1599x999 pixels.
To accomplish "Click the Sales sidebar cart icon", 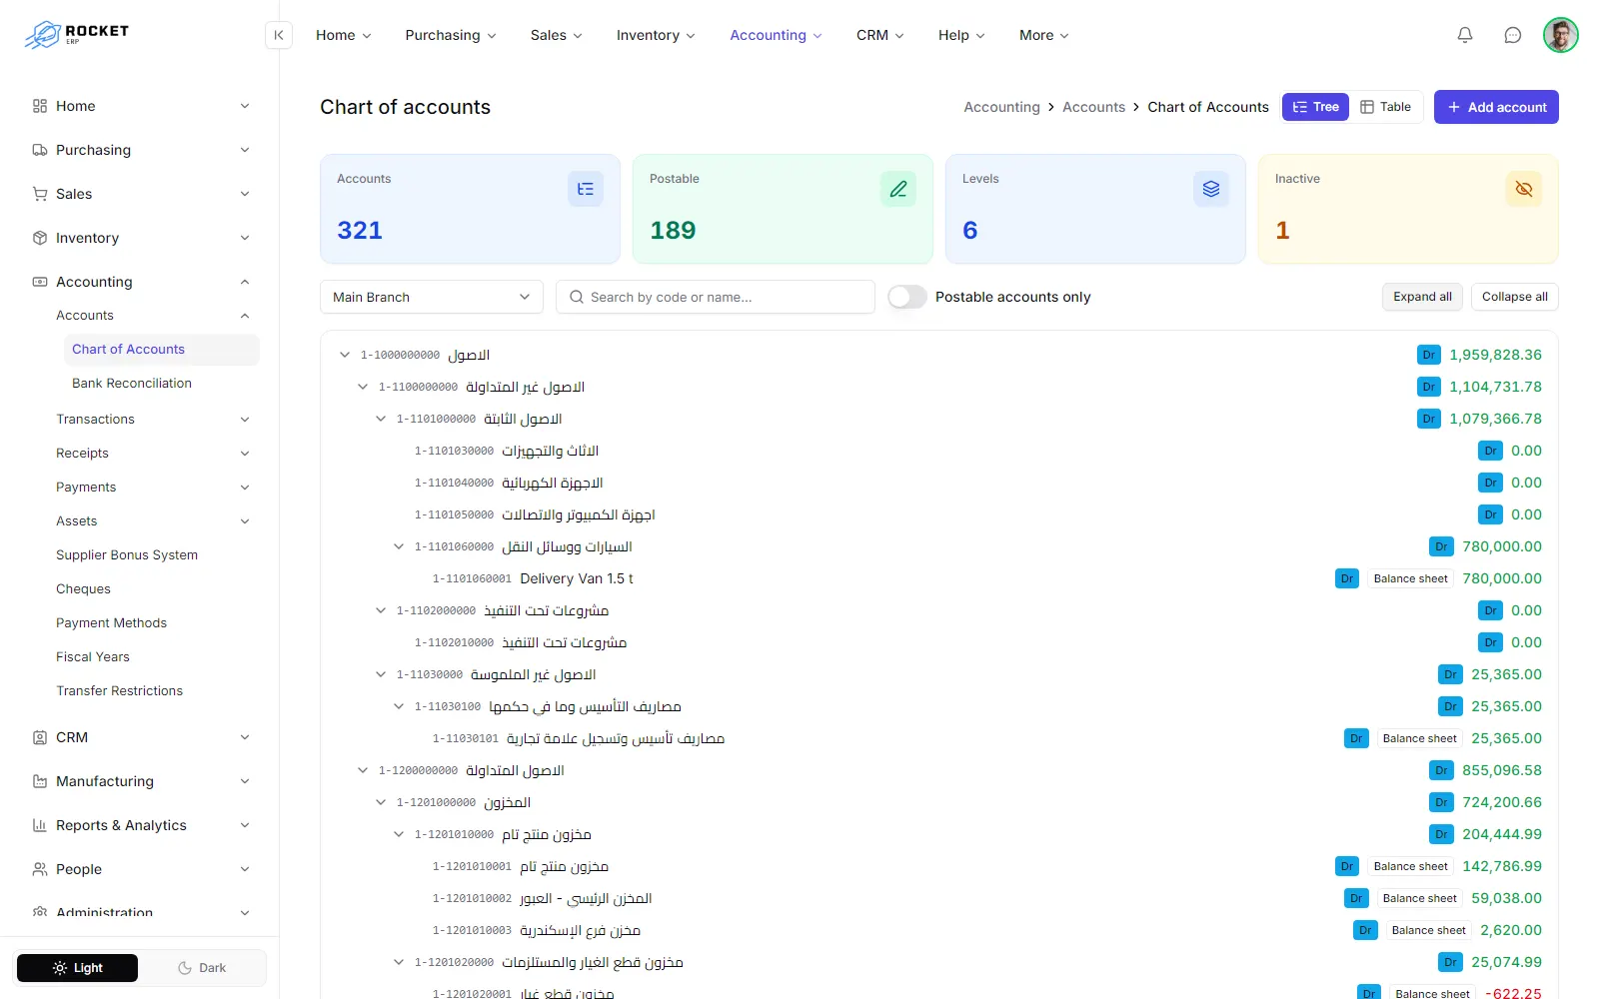I will [x=40, y=194].
